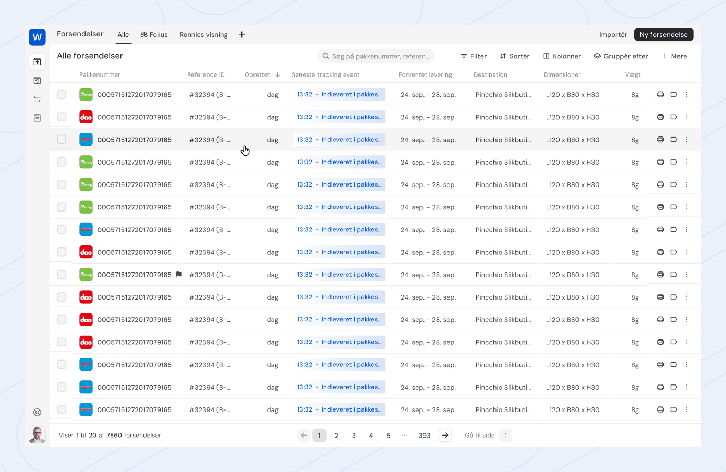
Task: Click the package number search field
Action: 376,56
